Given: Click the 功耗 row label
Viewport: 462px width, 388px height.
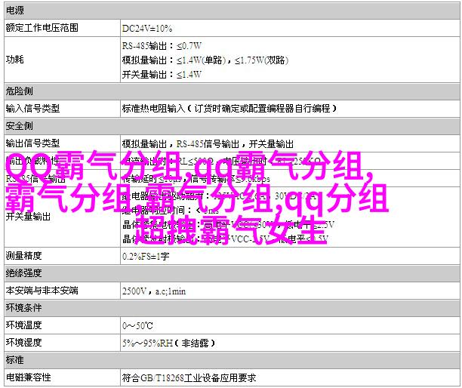Looking at the screenshot, I should tap(15, 60).
